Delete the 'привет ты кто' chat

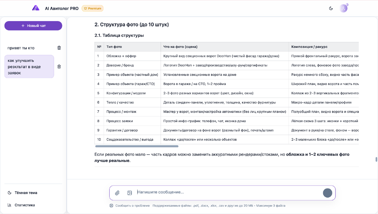coord(59,48)
